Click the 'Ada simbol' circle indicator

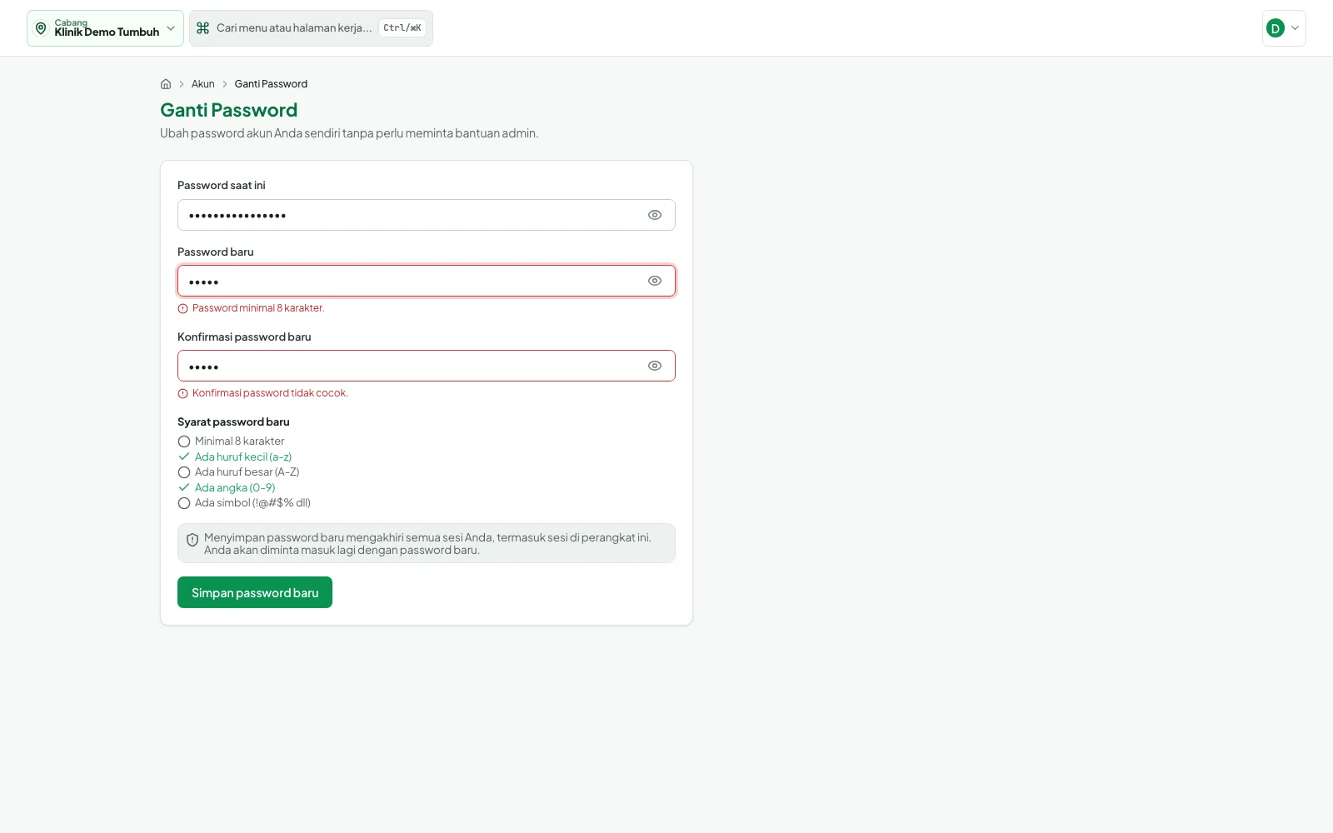184,503
